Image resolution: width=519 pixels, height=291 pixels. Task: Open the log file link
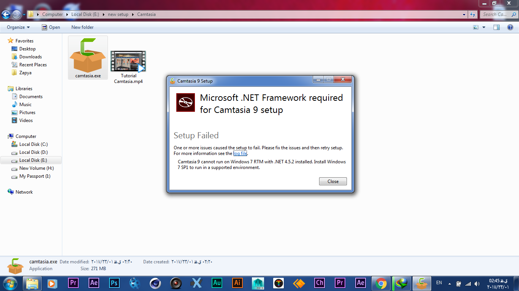coord(240,153)
